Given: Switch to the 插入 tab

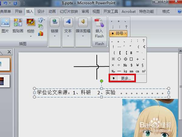Looking at the screenshot, I should [x=30, y=12].
